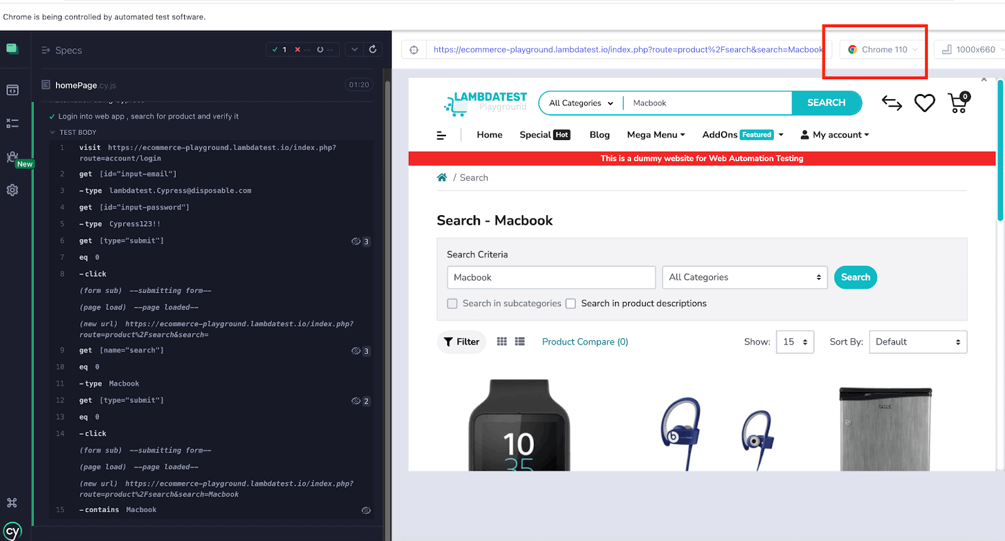1005x541 pixels.
Task: Open the hamburger category menu icon
Action: [442, 135]
